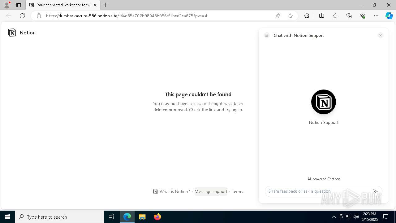Open the browser profile avatar
The image size is (396, 223).
[x=7, y=5]
